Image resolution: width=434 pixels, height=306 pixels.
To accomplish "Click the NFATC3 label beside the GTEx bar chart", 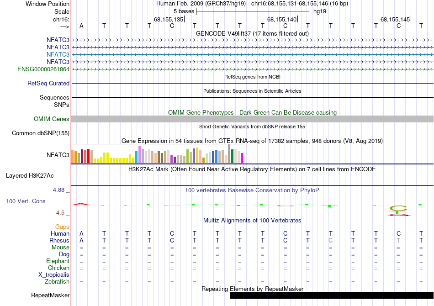I will point(58,155).
